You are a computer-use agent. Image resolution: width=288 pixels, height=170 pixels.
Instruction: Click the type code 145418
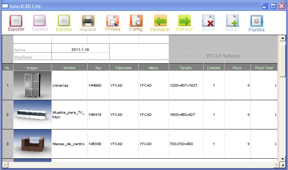[x=95, y=115]
